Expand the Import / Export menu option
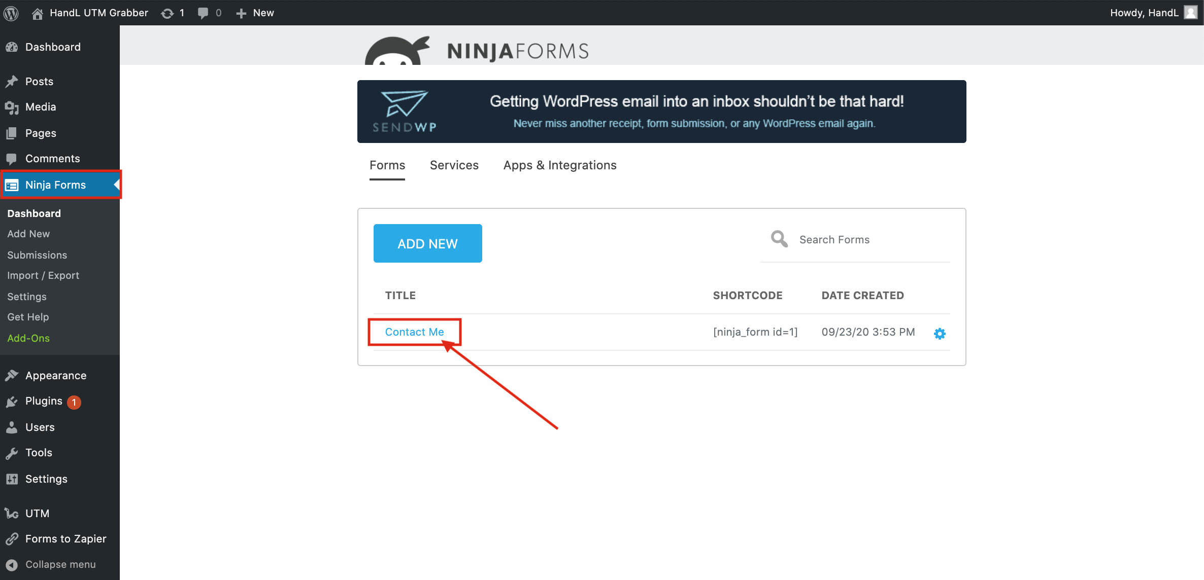This screenshot has height=580, width=1204. coord(43,275)
